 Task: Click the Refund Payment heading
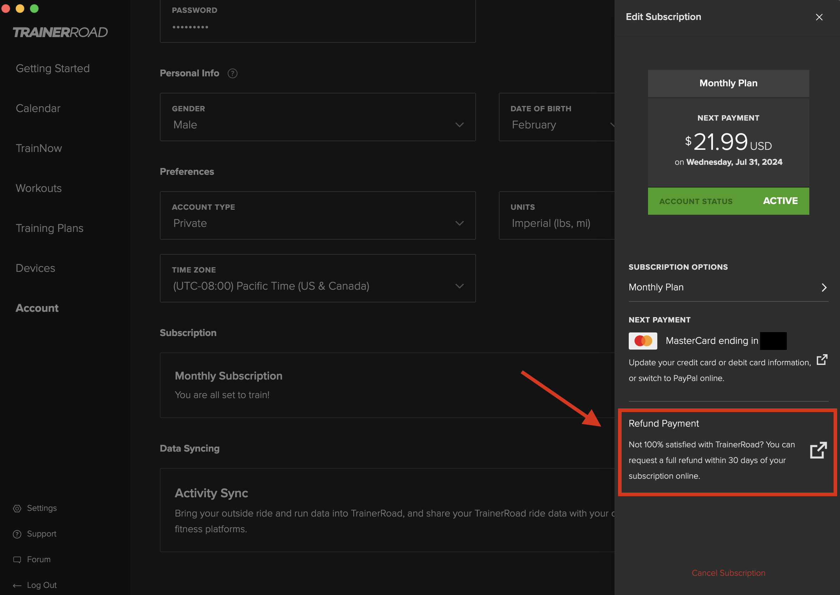click(664, 423)
